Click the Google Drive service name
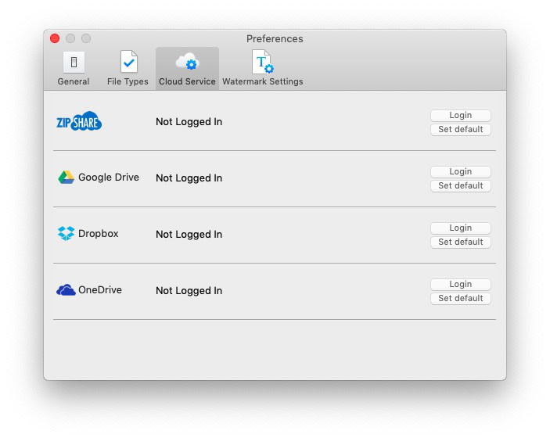The height and width of the screenshot is (438, 550). (x=109, y=178)
